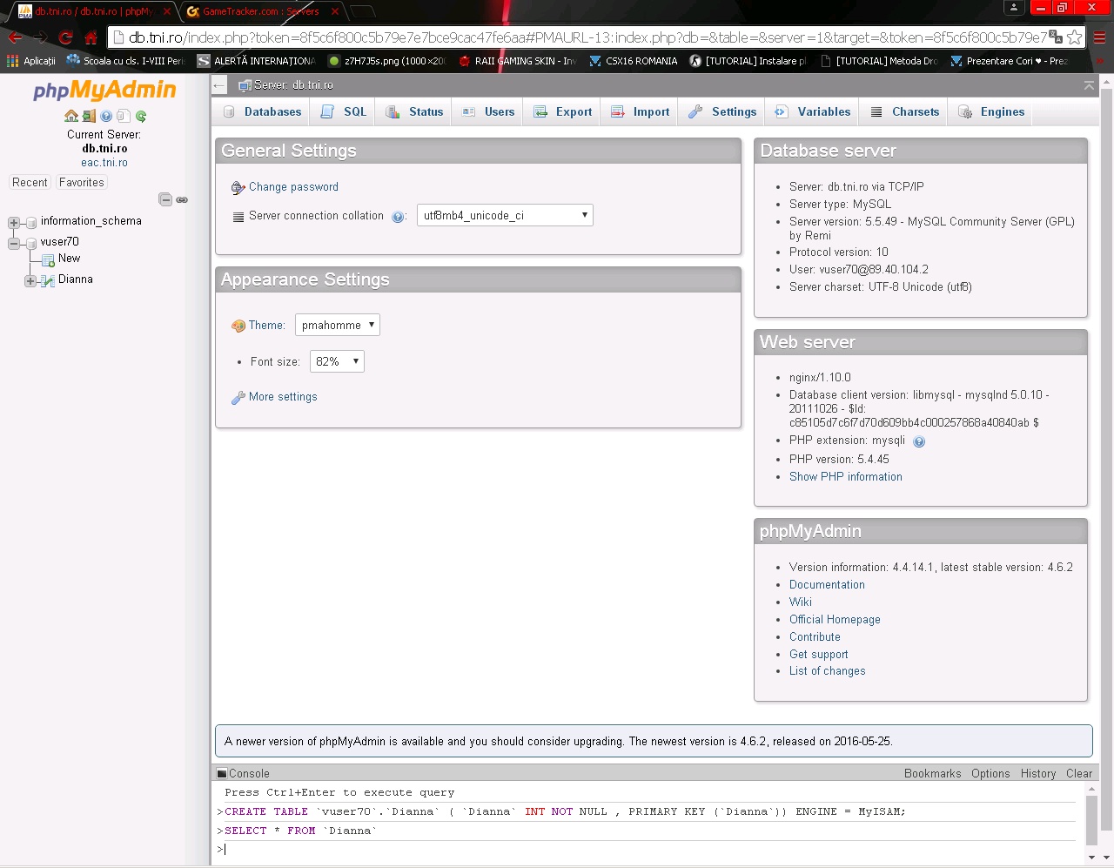Click the mysqli extension help icon
The height and width of the screenshot is (868, 1114).
coord(919,441)
